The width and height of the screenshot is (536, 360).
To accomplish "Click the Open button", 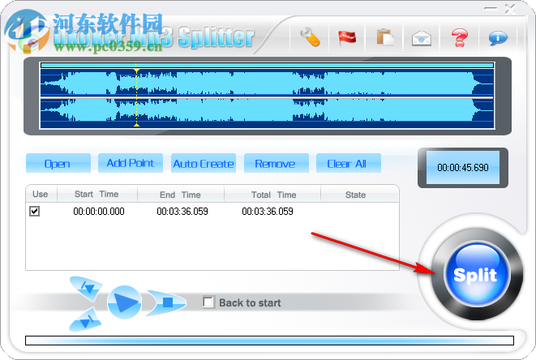I will 58,164.
